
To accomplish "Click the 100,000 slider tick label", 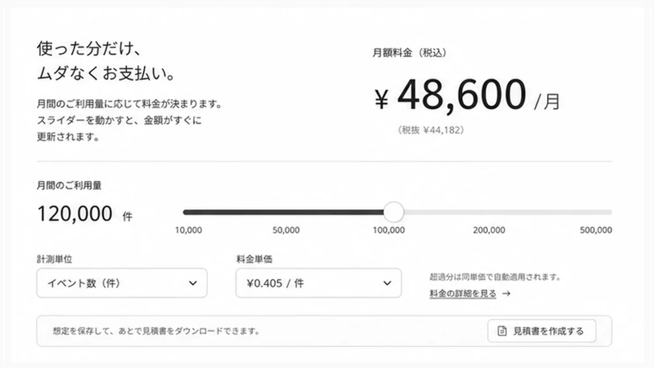I will pos(389,230).
